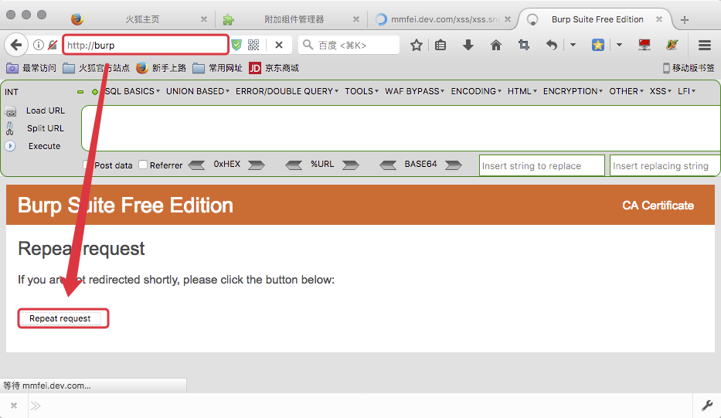Open XSS dropdown menu
Image resolution: width=721 pixels, height=418 pixels.
click(660, 91)
